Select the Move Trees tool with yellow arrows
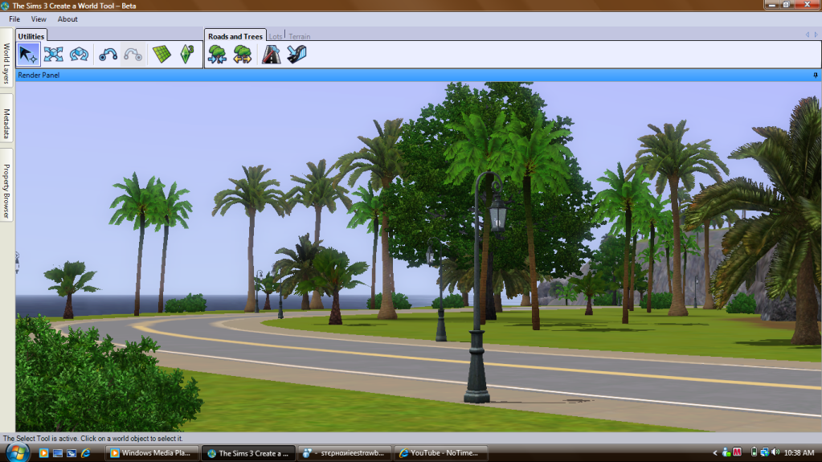 242,55
